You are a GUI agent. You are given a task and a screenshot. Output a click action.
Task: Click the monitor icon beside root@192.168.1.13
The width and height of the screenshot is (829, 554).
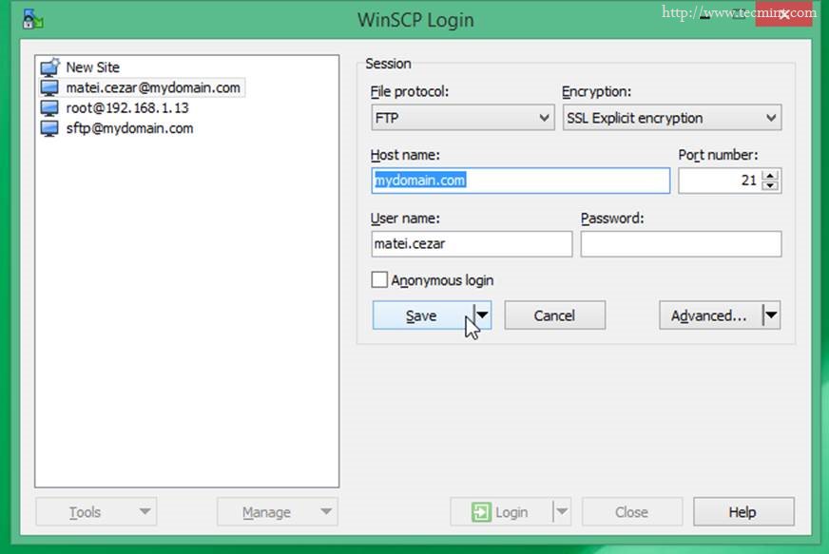49,107
